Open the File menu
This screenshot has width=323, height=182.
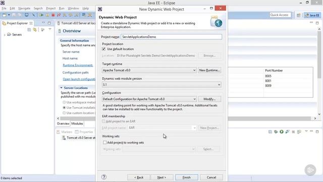(x=4, y=8)
